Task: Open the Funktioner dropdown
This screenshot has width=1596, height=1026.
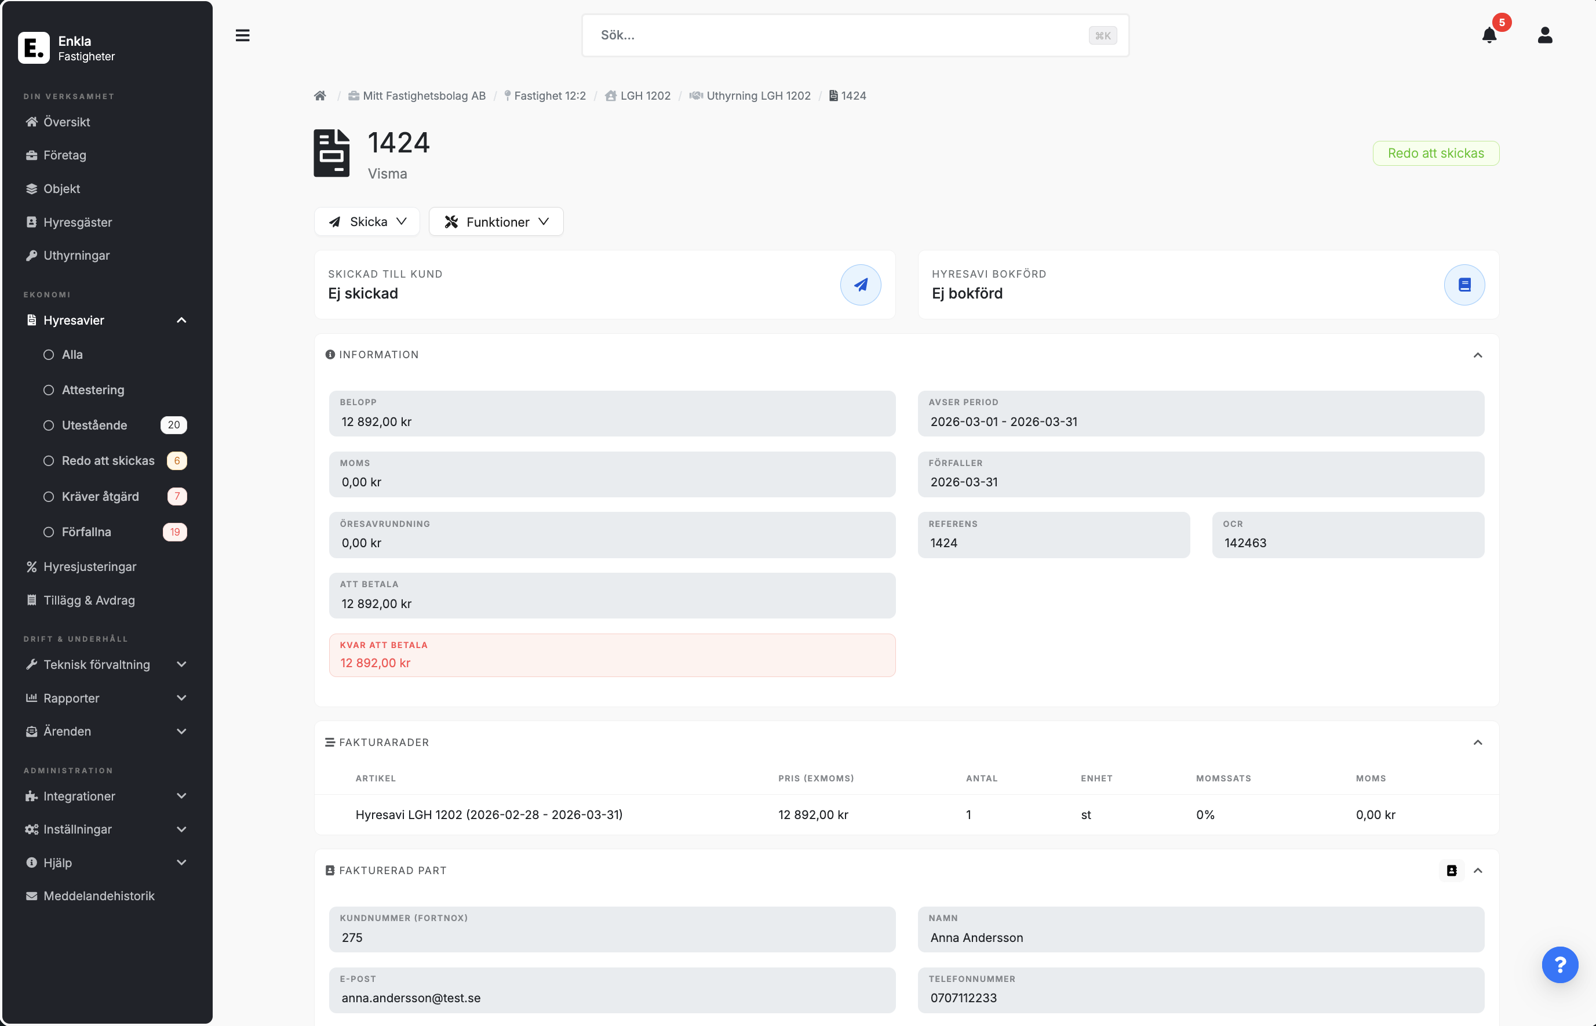Action: (496, 222)
